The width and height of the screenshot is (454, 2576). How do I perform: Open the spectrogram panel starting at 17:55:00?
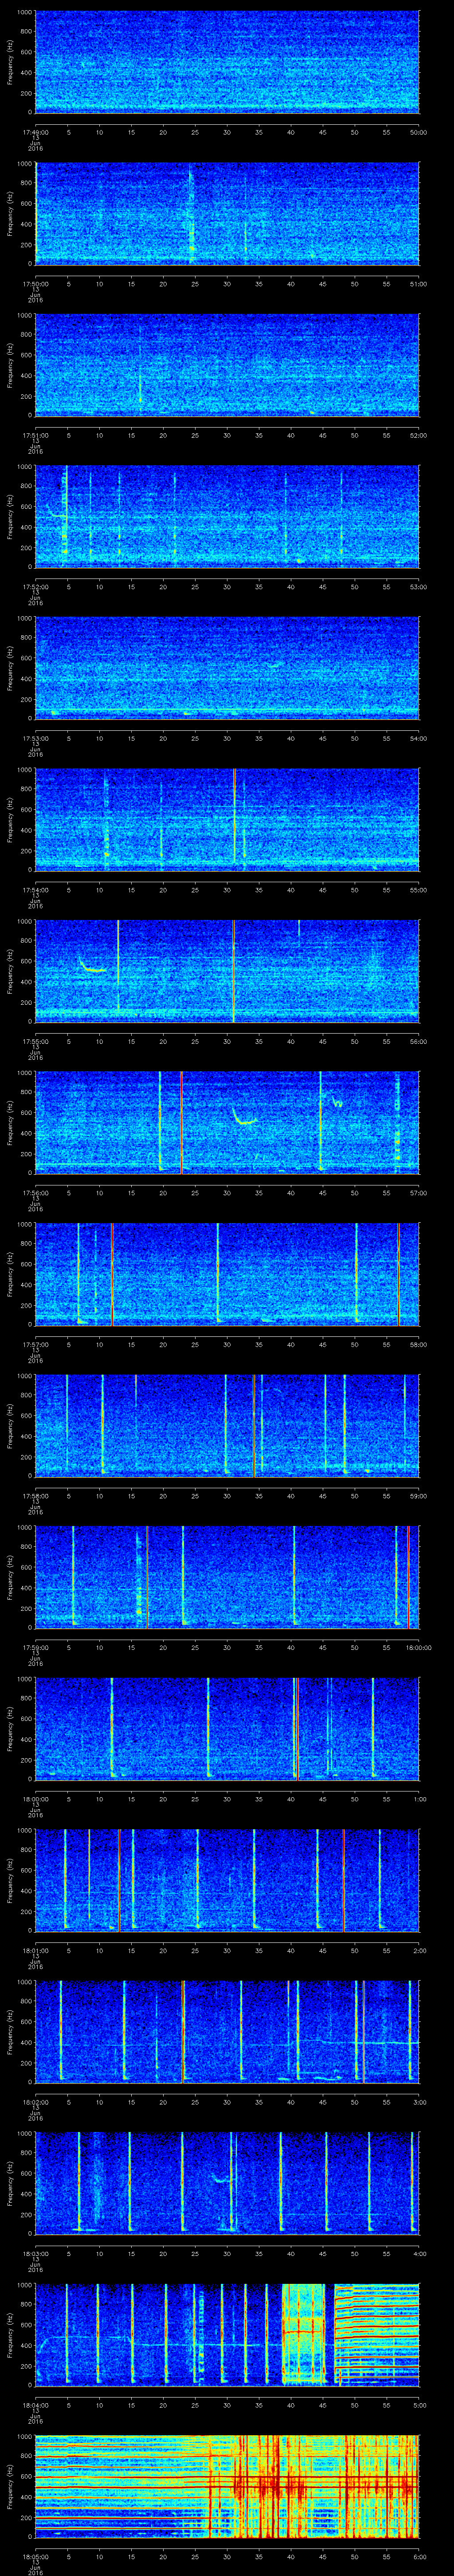coord(227,971)
